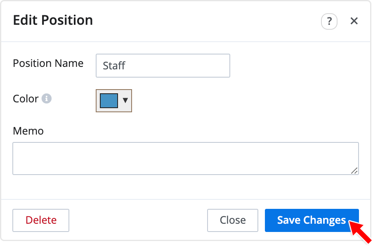
Task: Grab the Memo box resize handle
Action: (x=354, y=170)
